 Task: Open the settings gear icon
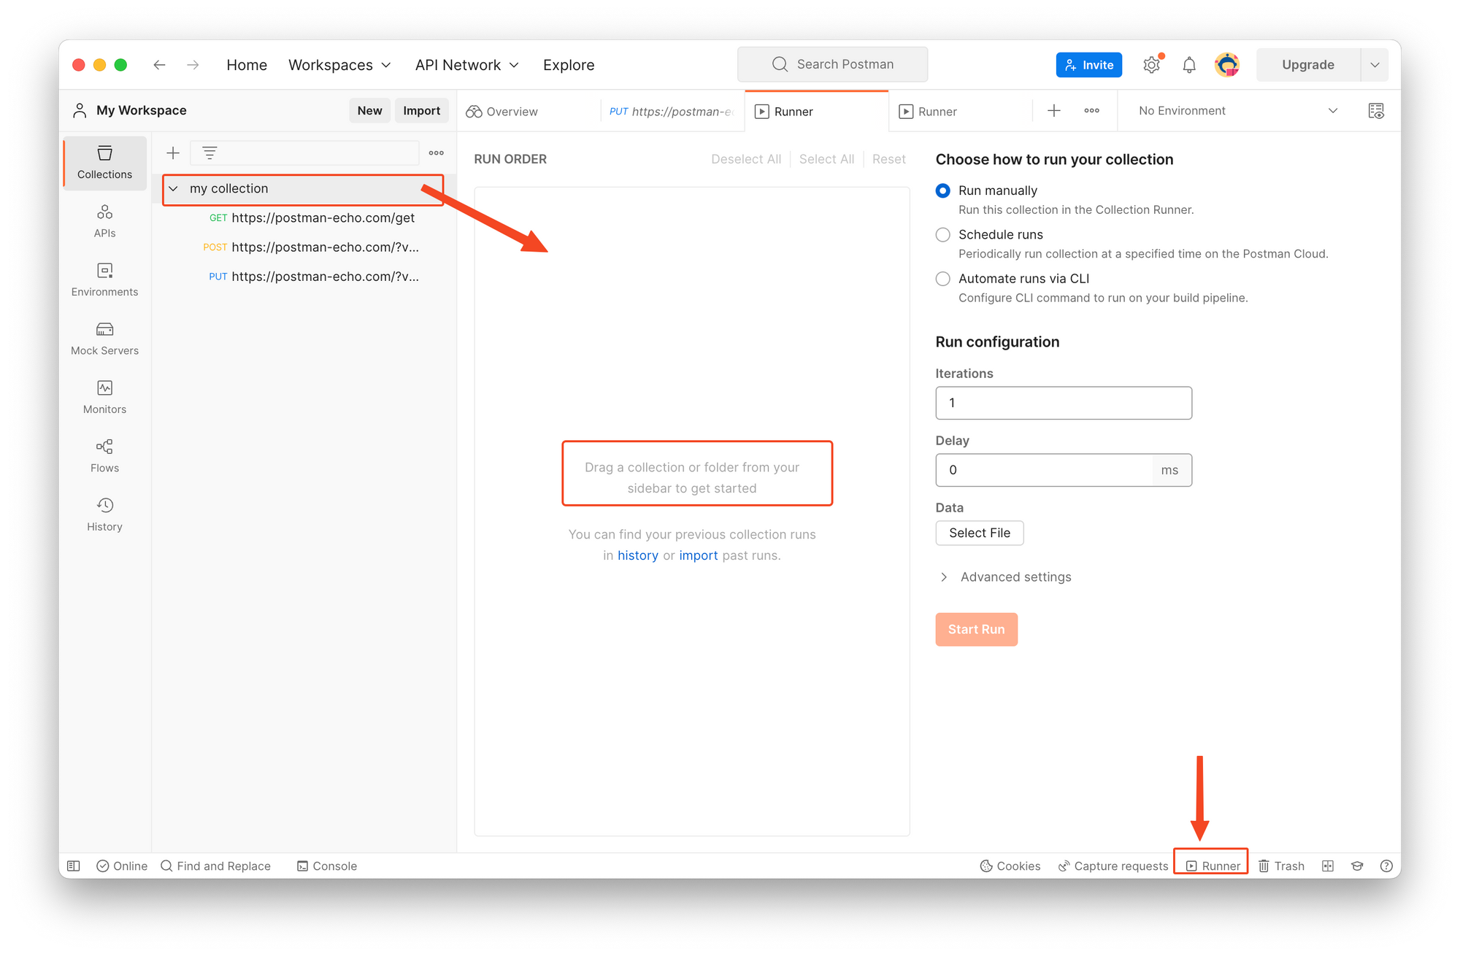(x=1151, y=65)
